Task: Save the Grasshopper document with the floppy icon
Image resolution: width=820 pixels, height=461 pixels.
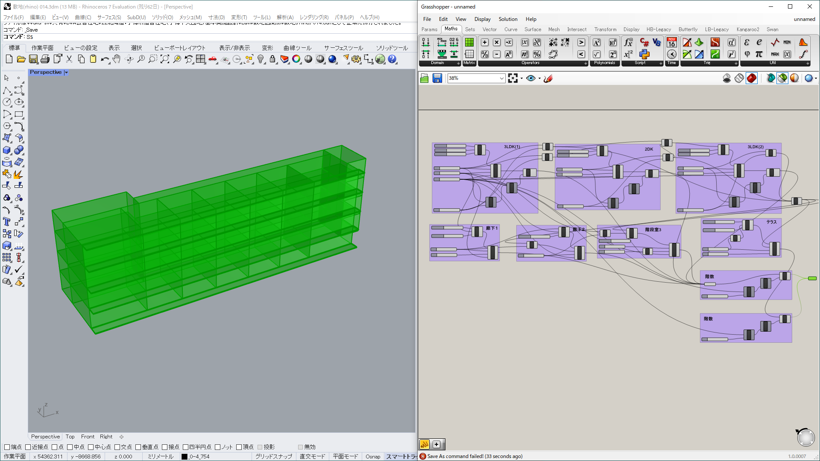Action: pyautogui.click(x=437, y=78)
